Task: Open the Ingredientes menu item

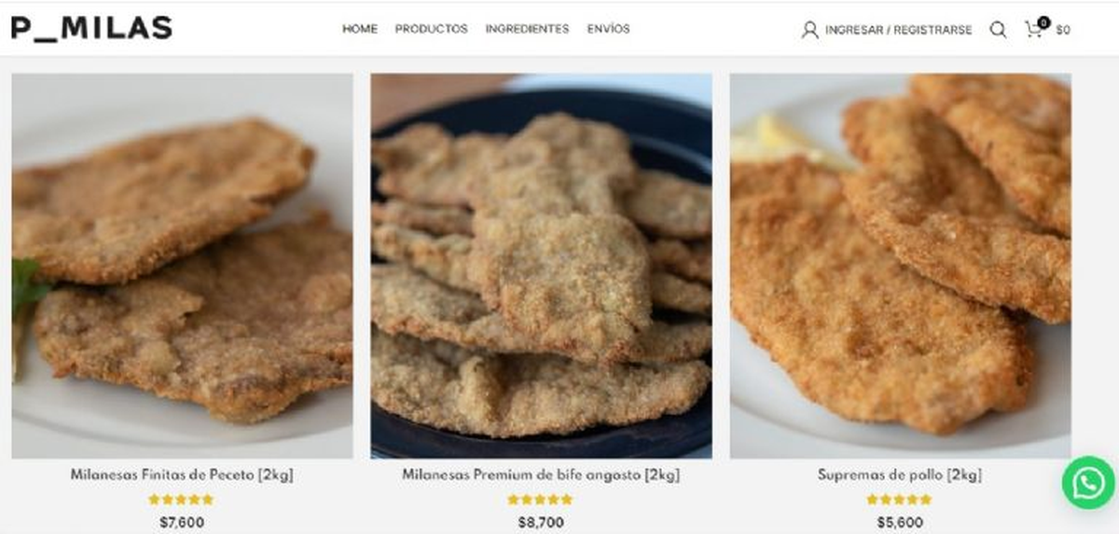Action: tap(527, 29)
